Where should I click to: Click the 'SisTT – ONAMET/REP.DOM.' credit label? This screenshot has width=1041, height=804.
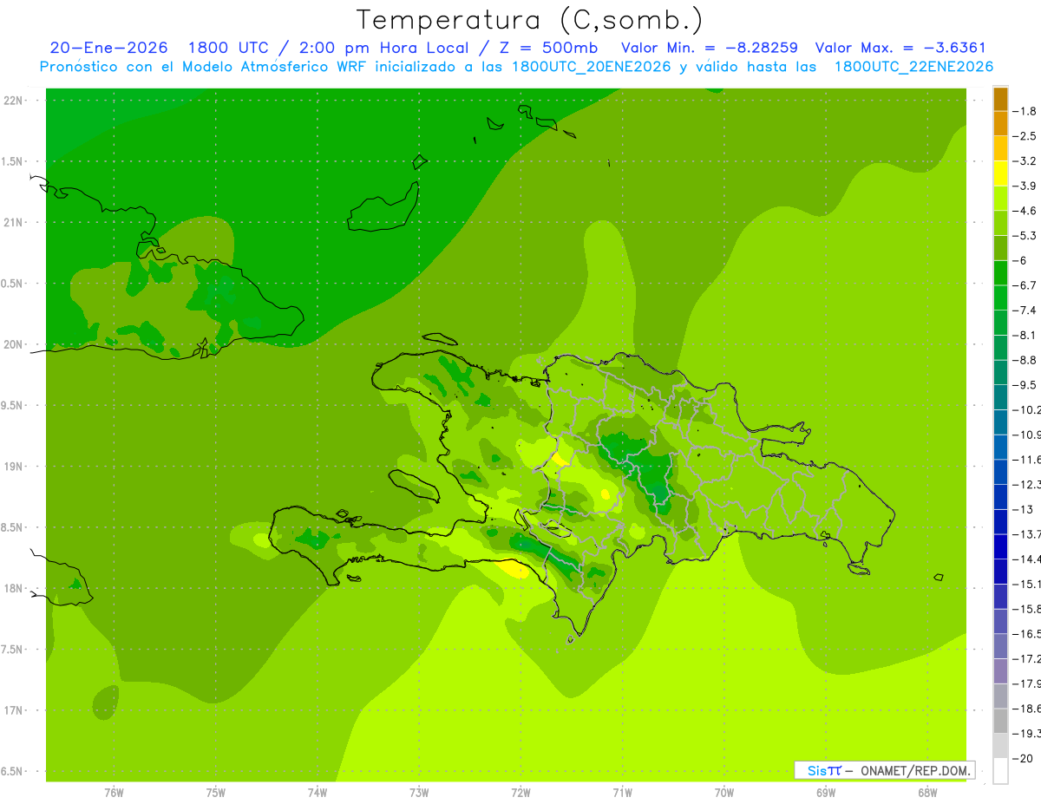click(x=884, y=770)
